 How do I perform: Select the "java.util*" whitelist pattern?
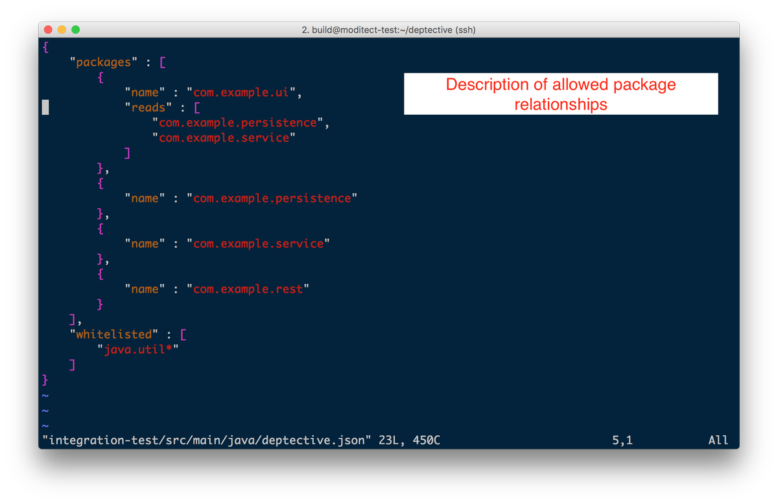click(137, 349)
